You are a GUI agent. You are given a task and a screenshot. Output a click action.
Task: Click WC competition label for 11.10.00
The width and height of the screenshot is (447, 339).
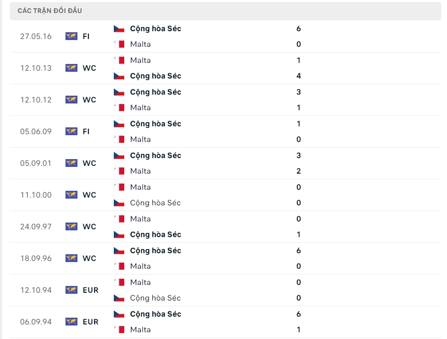point(89,195)
